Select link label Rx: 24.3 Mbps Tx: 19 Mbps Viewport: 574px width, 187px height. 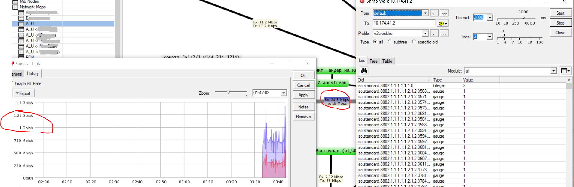336,102
